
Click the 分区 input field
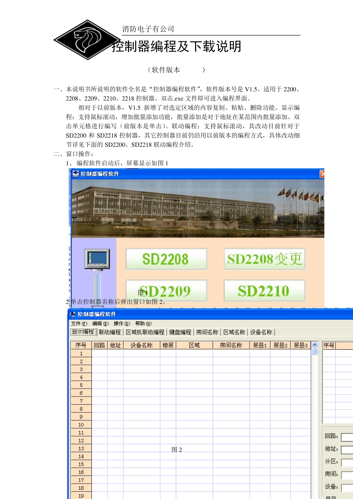tap(347, 463)
